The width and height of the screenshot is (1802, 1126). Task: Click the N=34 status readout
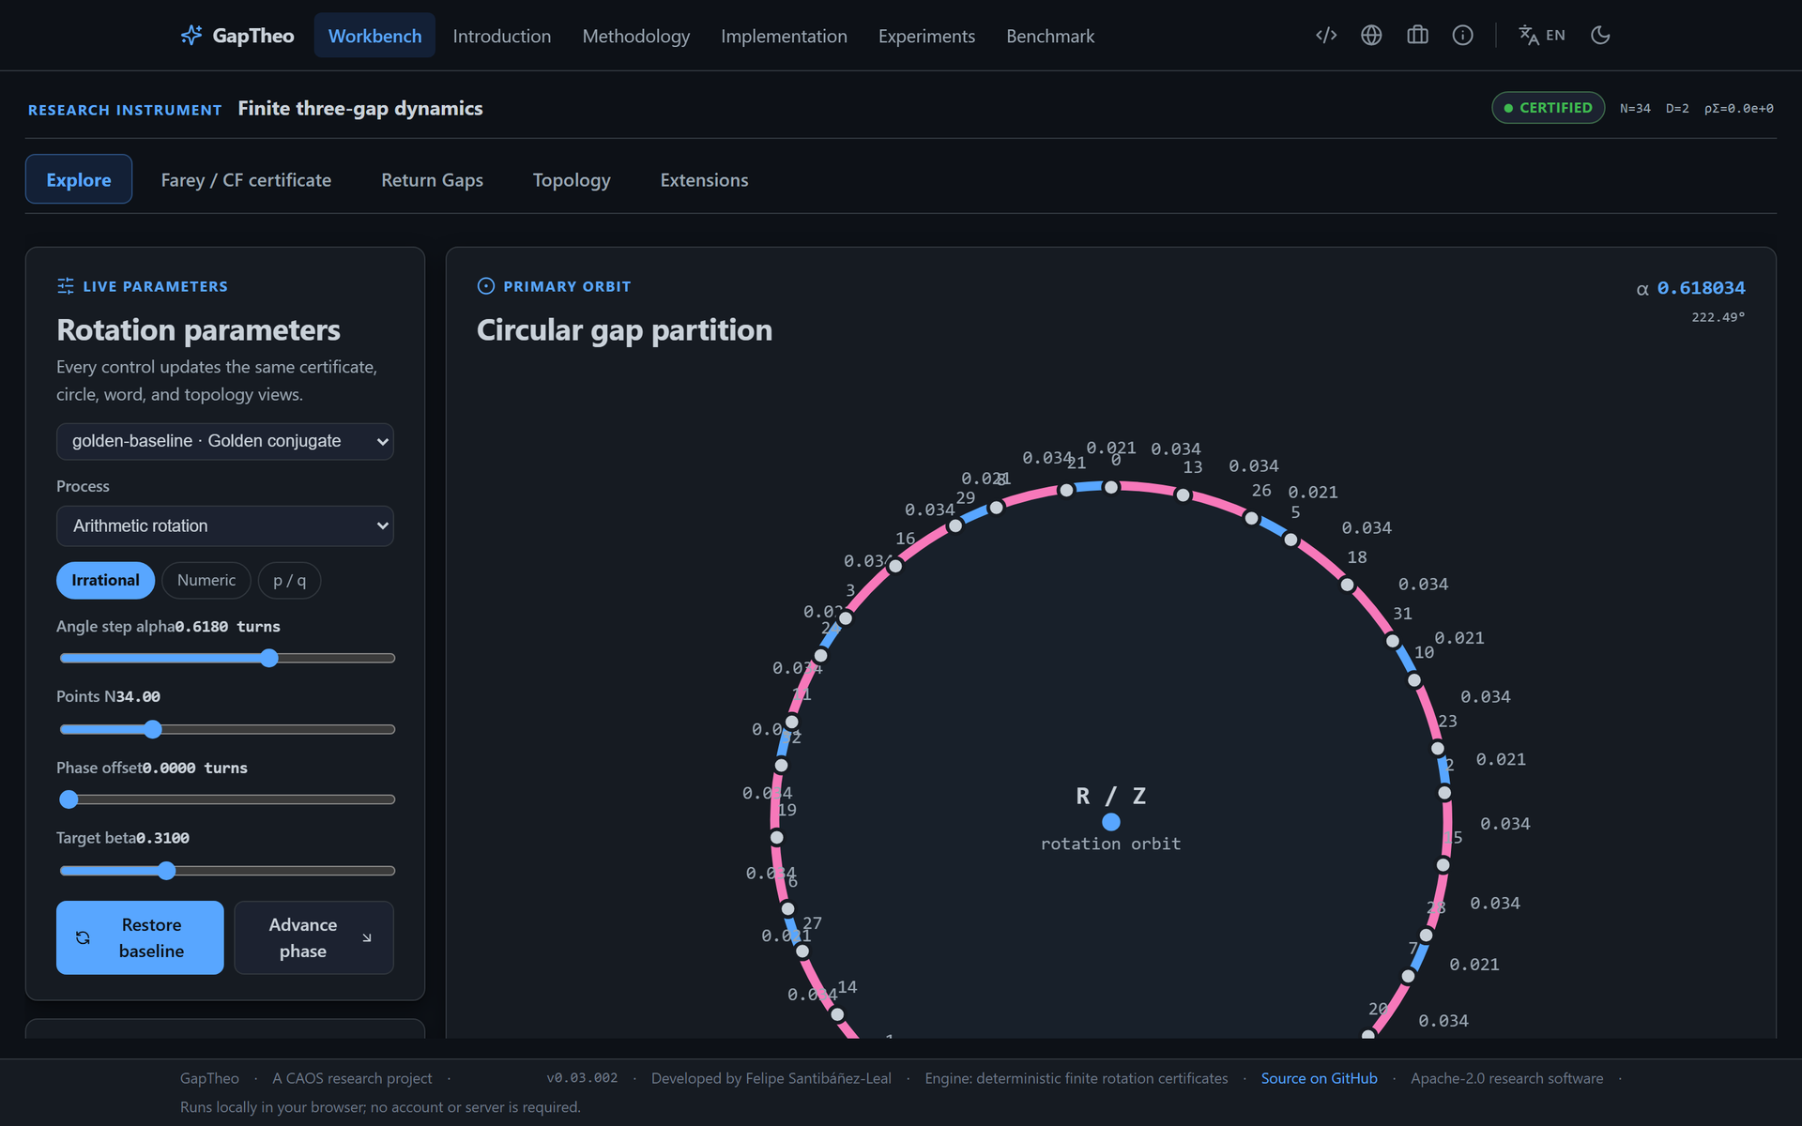(1635, 109)
